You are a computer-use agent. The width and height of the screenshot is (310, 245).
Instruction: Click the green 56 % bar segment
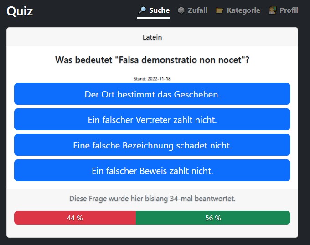coord(213,218)
